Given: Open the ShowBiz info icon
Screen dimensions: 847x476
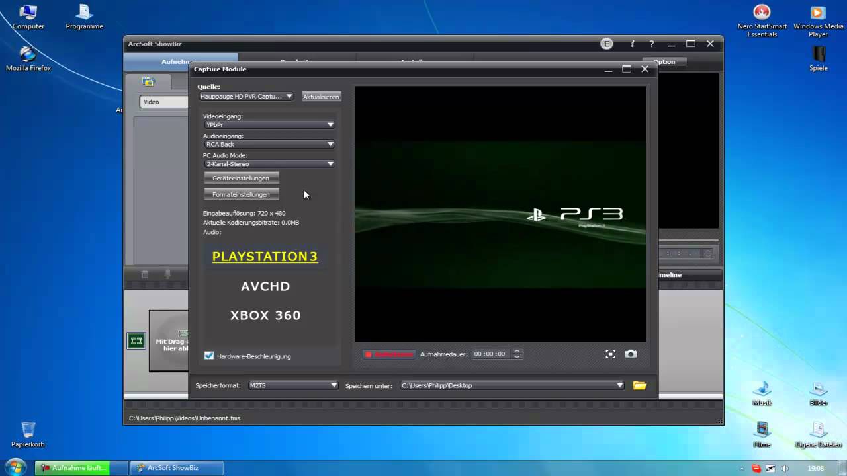Looking at the screenshot, I should click(632, 44).
